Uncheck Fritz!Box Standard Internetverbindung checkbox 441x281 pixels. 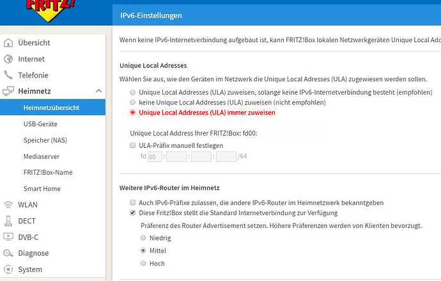click(x=133, y=213)
